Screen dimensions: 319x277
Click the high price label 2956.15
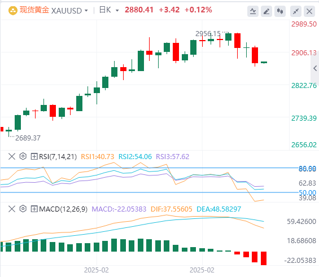pyautogui.click(x=208, y=33)
